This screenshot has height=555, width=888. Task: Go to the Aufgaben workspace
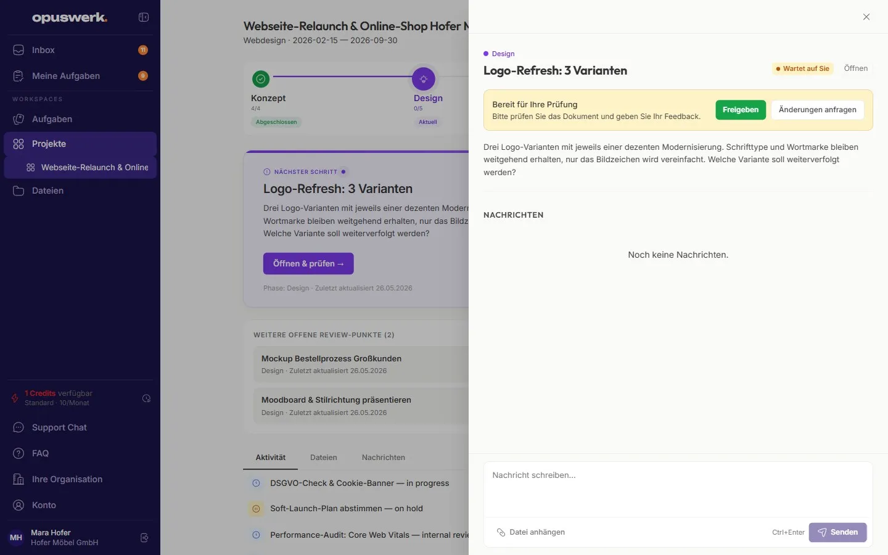[80, 119]
